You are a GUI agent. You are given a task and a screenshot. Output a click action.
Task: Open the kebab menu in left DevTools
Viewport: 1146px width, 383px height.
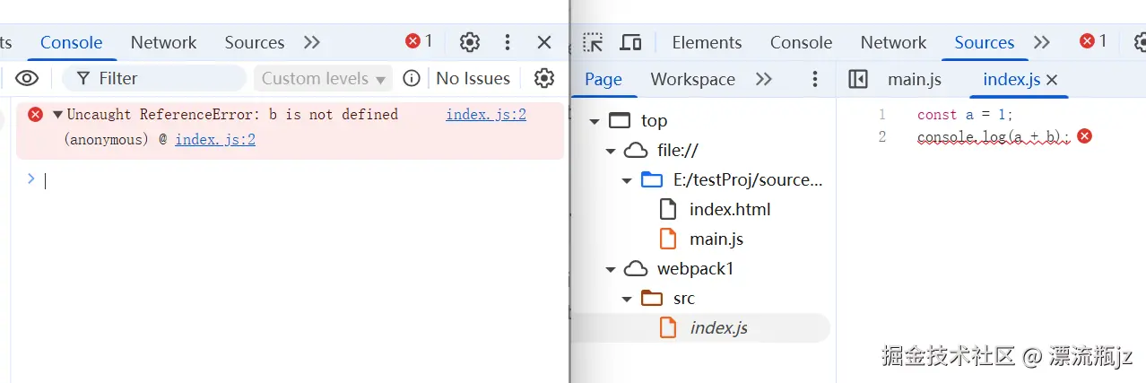click(x=508, y=42)
